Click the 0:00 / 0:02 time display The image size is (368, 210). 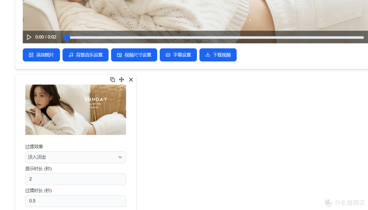click(x=46, y=37)
